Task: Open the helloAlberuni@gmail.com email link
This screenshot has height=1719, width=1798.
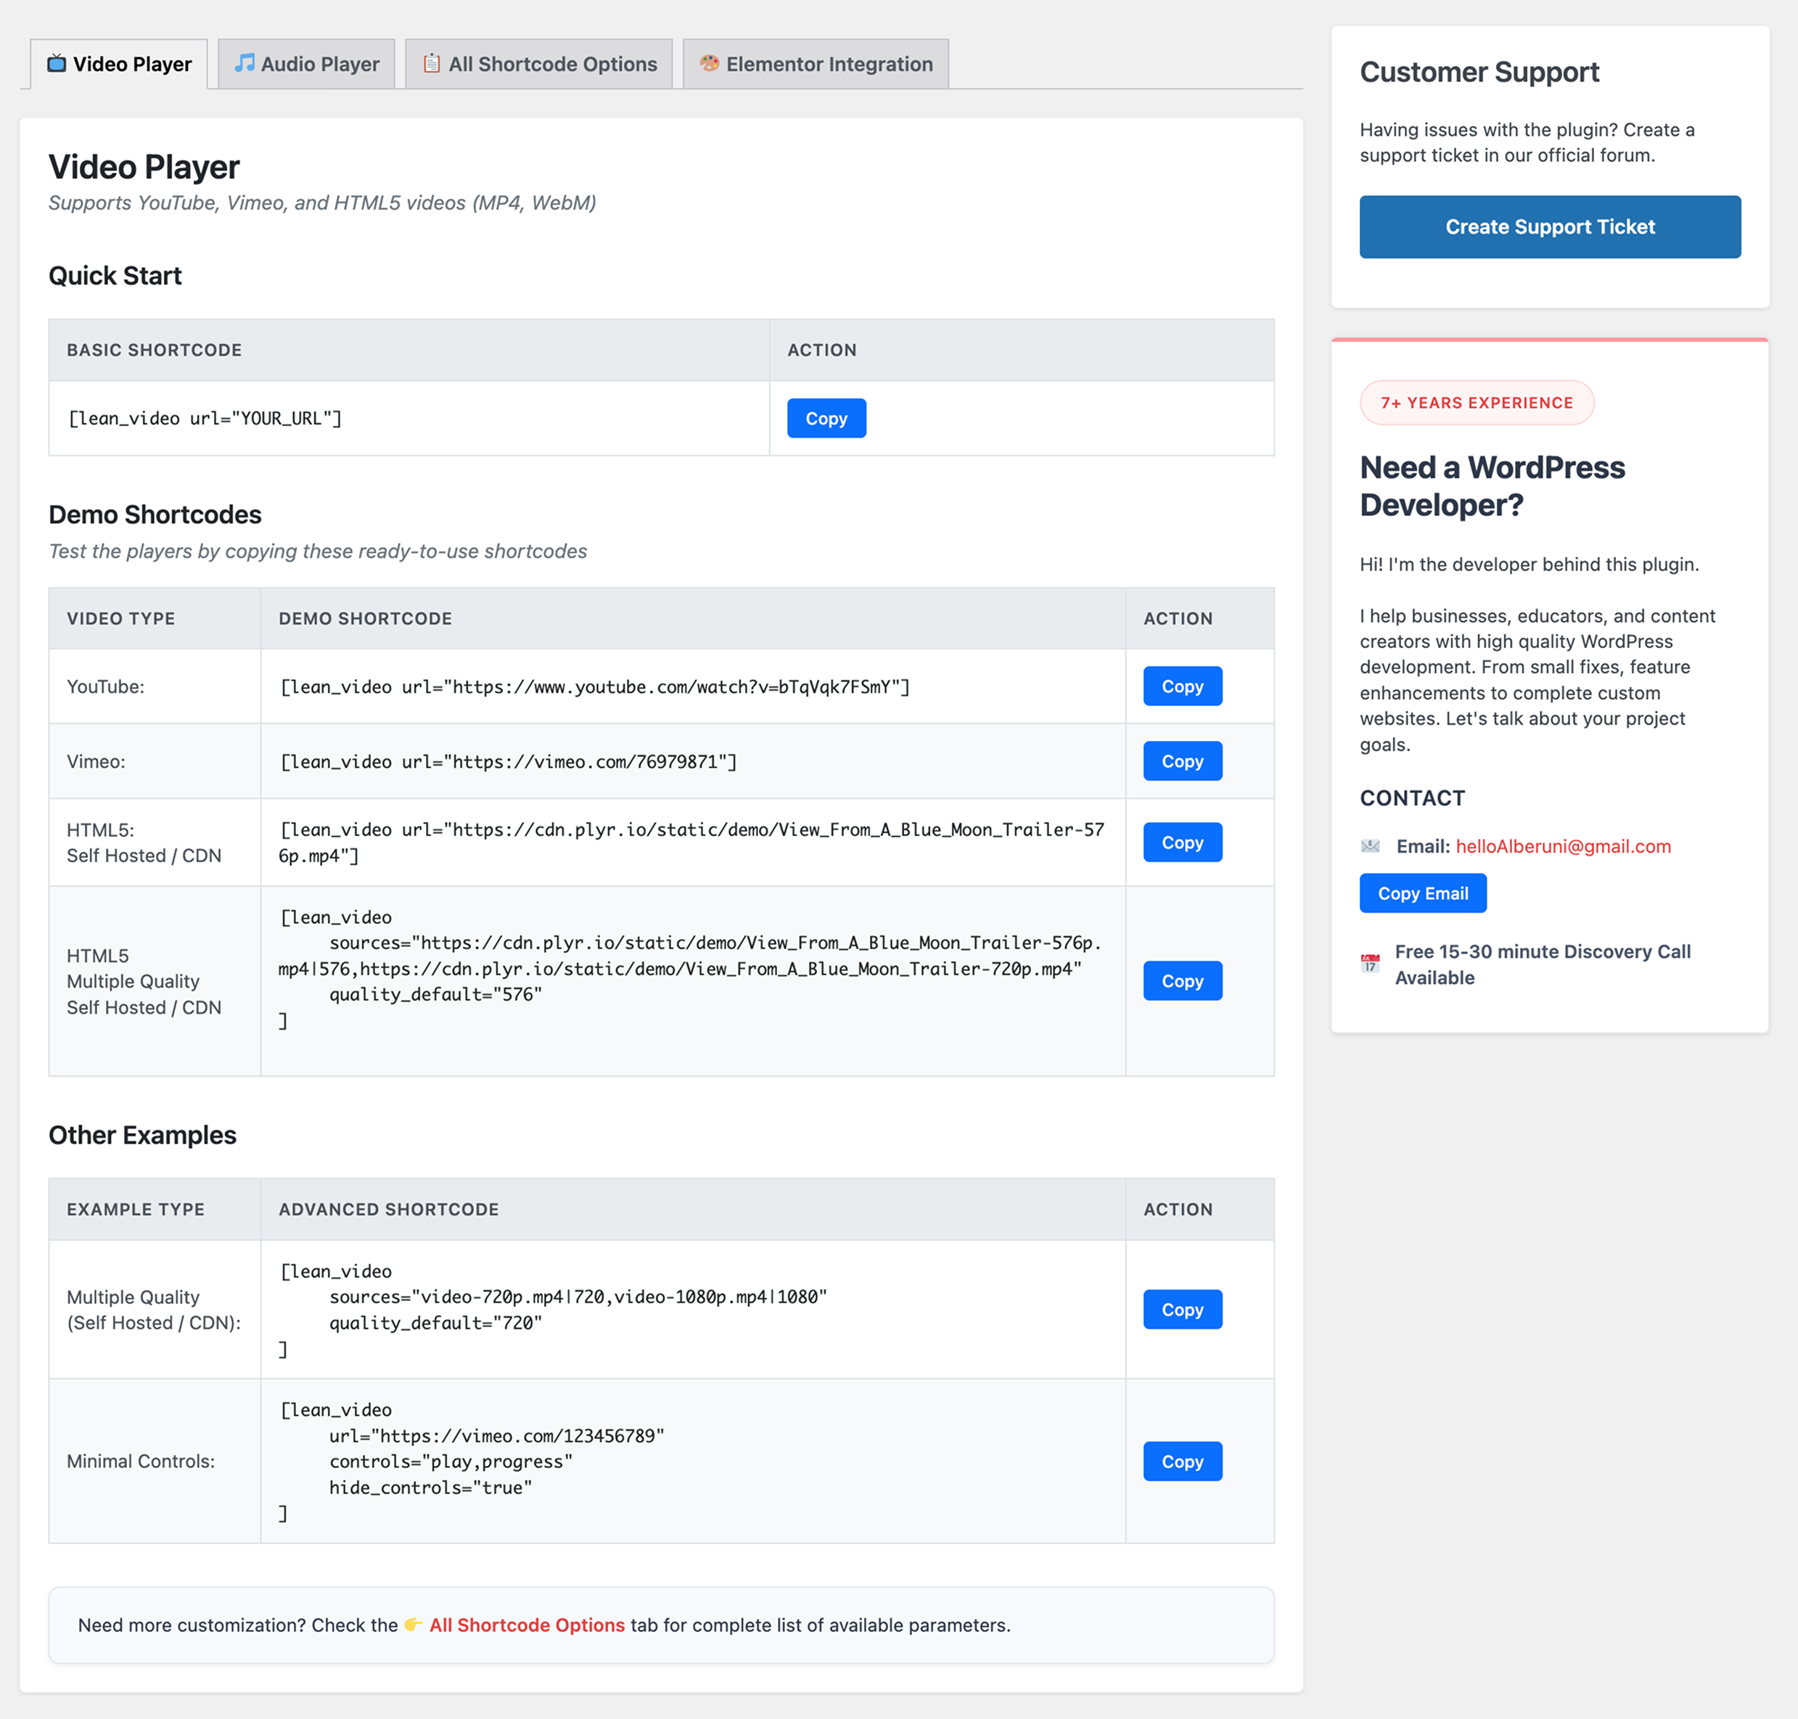Action: 1562,846
